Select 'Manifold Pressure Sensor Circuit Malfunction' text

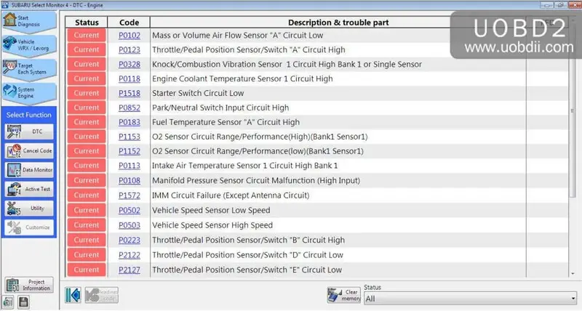[x=256, y=180]
